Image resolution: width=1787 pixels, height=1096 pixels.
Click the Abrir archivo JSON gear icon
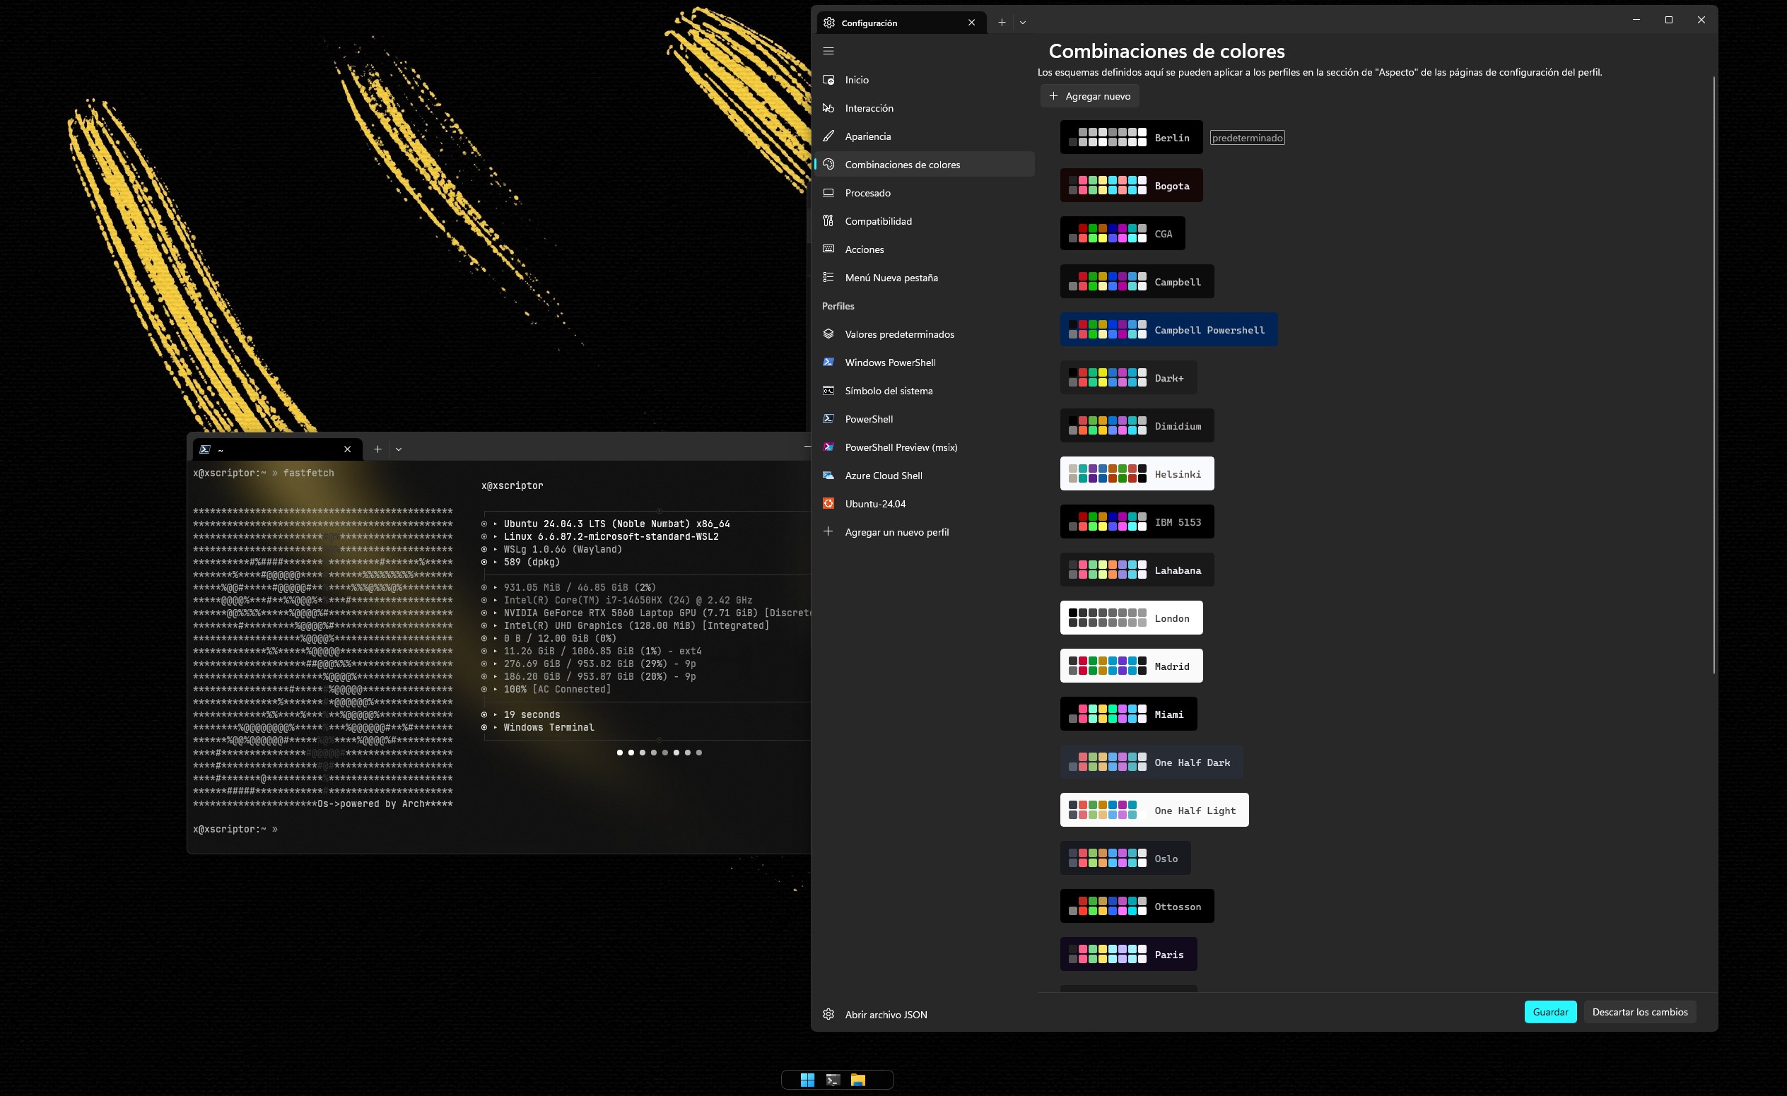click(x=828, y=1014)
